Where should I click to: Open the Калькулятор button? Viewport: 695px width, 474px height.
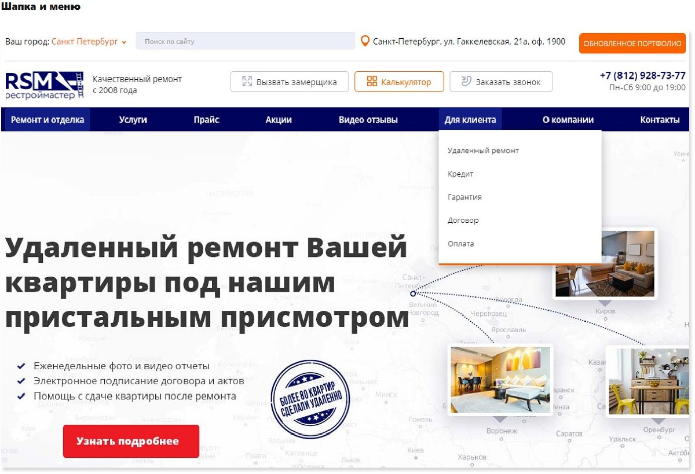tap(399, 82)
